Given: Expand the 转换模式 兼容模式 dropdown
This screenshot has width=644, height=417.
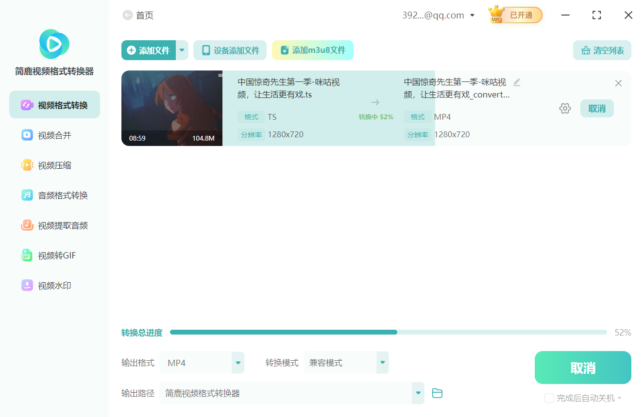Looking at the screenshot, I should coord(382,362).
